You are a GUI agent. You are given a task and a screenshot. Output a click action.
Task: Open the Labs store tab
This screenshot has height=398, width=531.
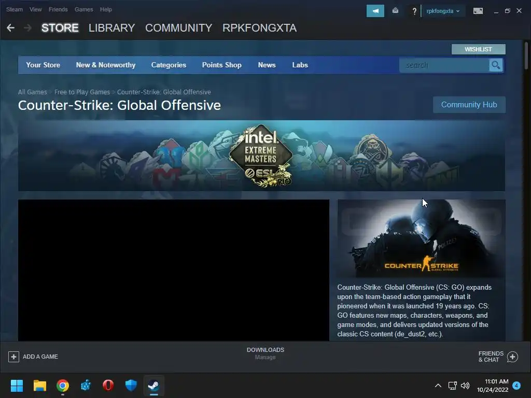[x=300, y=65]
